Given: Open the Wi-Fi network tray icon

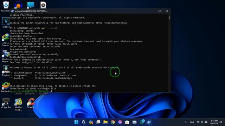Looking at the screenshot, I should tap(198, 122).
